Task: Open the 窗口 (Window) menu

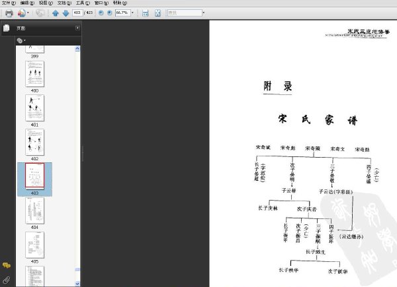Action: (101, 3)
